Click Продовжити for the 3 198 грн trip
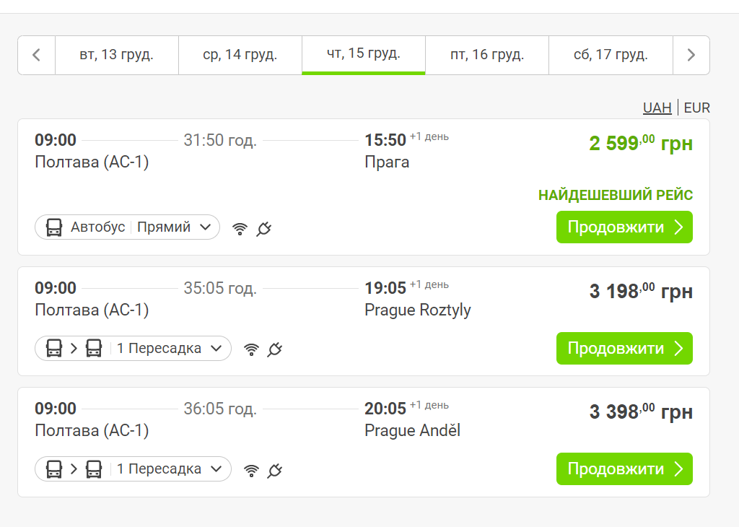Viewport: 739px width, 527px height. coord(624,349)
